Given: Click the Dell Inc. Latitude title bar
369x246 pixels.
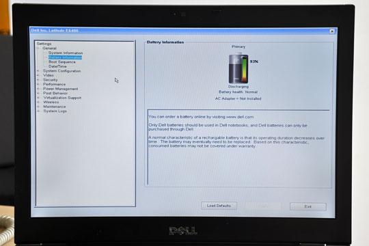Looking at the screenshot, I should (184, 31).
